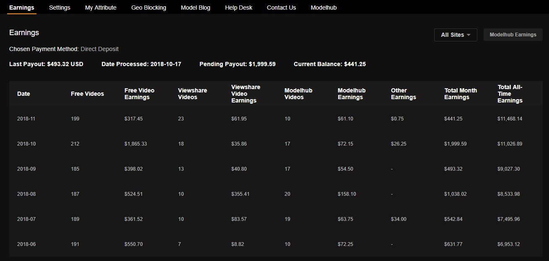Click the Total All-Time Earnings header
Screen dimensions: 549x261
510,94
